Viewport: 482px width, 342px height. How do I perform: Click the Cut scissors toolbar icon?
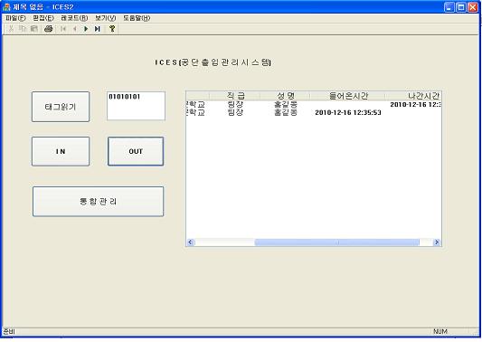click(11, 29)
